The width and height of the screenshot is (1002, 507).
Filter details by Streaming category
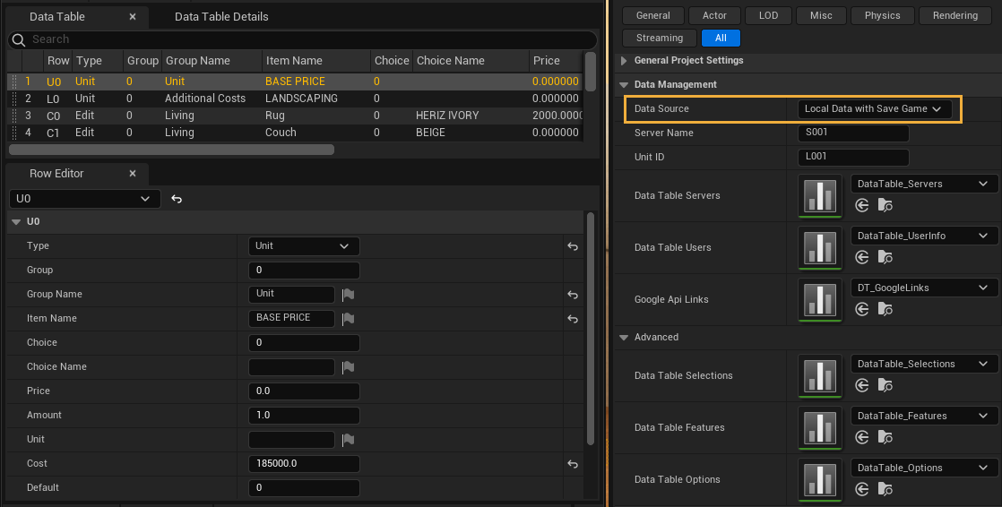click(x=660, y=38)
